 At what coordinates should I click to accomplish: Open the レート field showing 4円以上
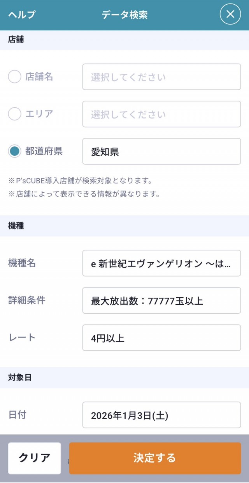161,338
